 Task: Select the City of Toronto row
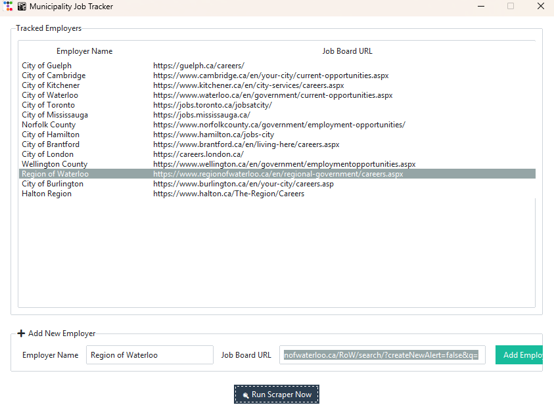click(277, 105)
